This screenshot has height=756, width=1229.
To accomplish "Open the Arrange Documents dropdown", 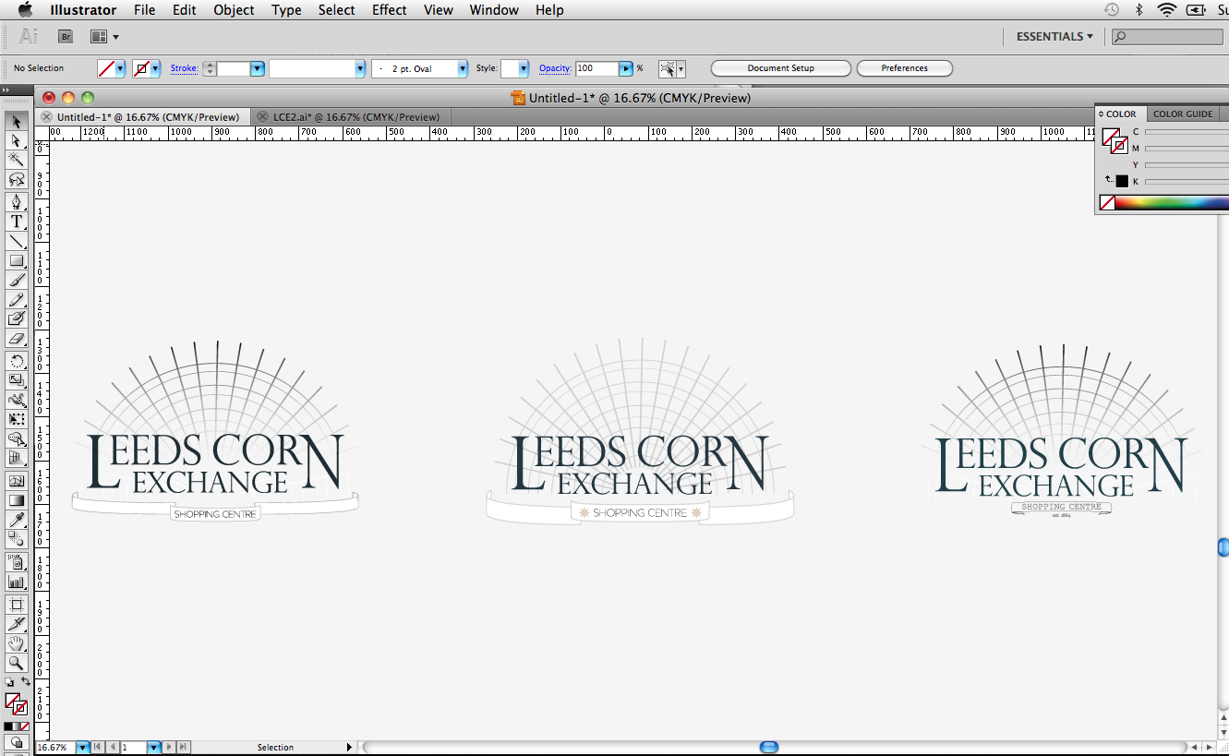I will click(105, 37).
